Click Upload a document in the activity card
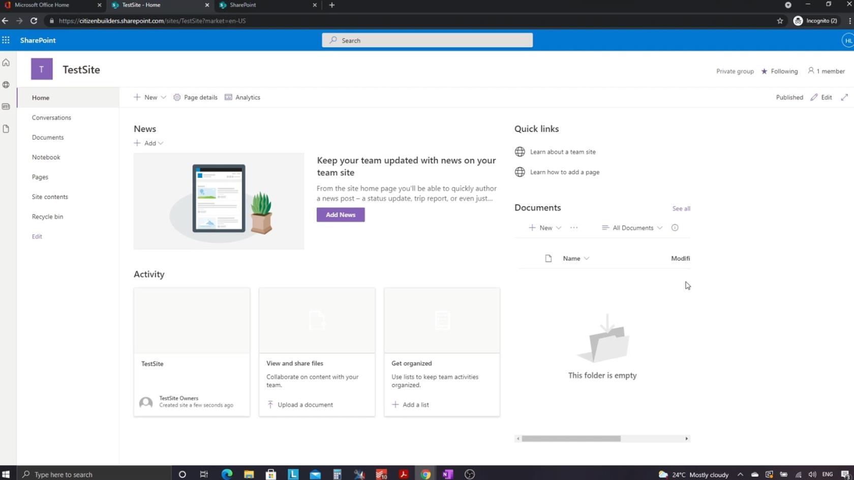The image size is (854, 480). [300, 405]
